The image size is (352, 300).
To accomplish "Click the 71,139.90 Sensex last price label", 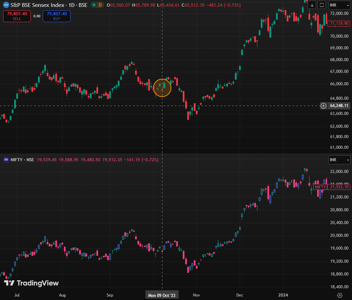I will (x=339, y=23).
